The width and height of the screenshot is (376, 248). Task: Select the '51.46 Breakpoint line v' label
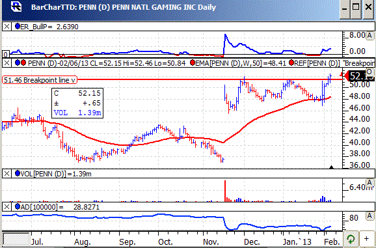pos(40,80)
